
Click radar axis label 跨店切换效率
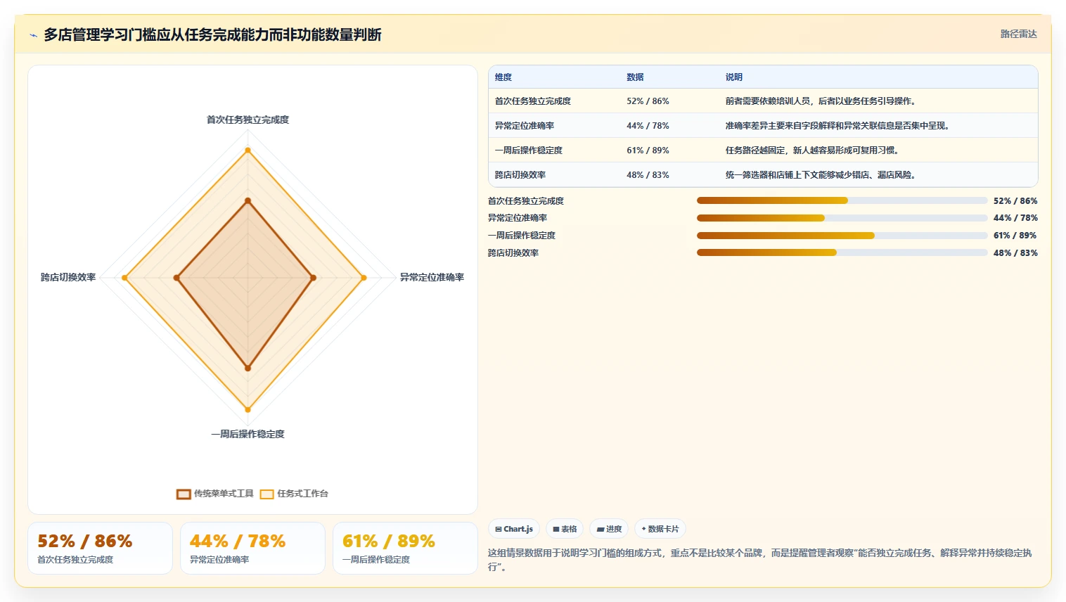pyautogui.click(x=68, y=277)
